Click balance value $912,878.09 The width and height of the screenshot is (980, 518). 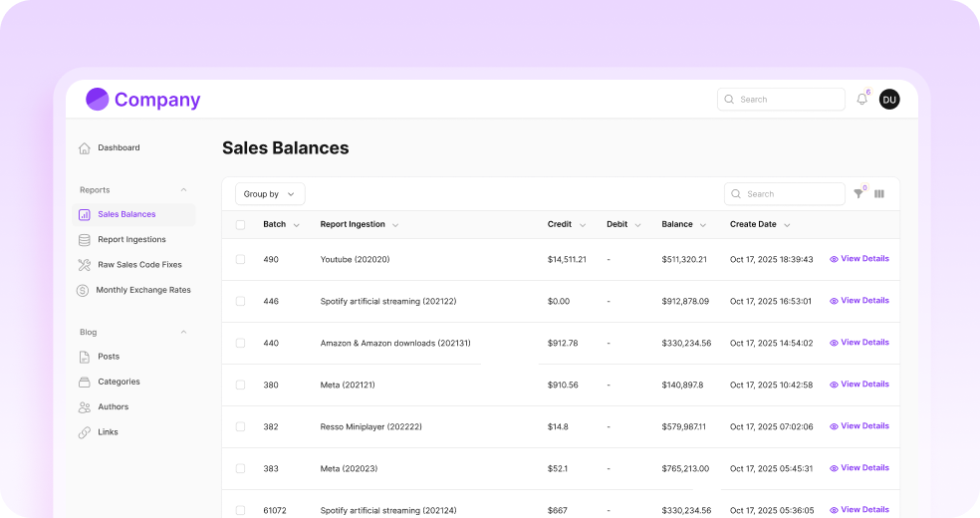click(x=685, y=301)
